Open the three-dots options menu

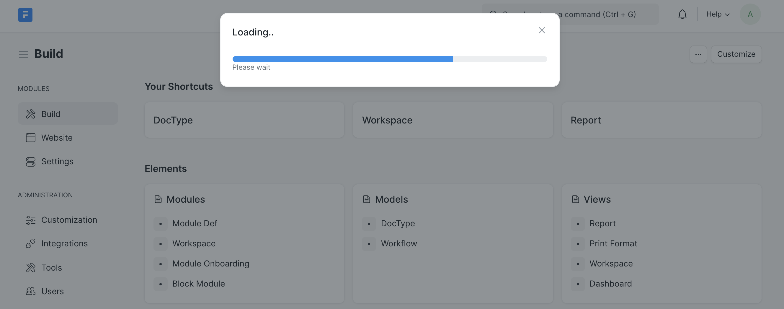(x=698, y=54)
